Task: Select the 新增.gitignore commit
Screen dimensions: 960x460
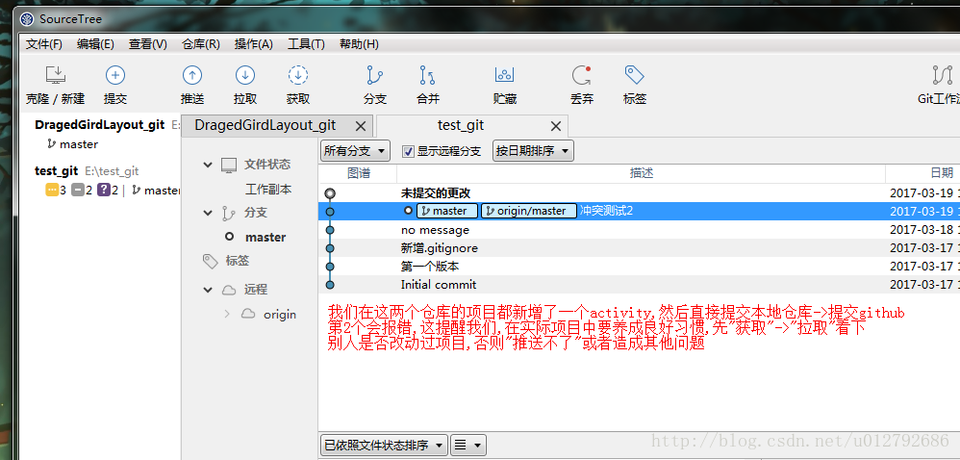Action: click(639, 248)
